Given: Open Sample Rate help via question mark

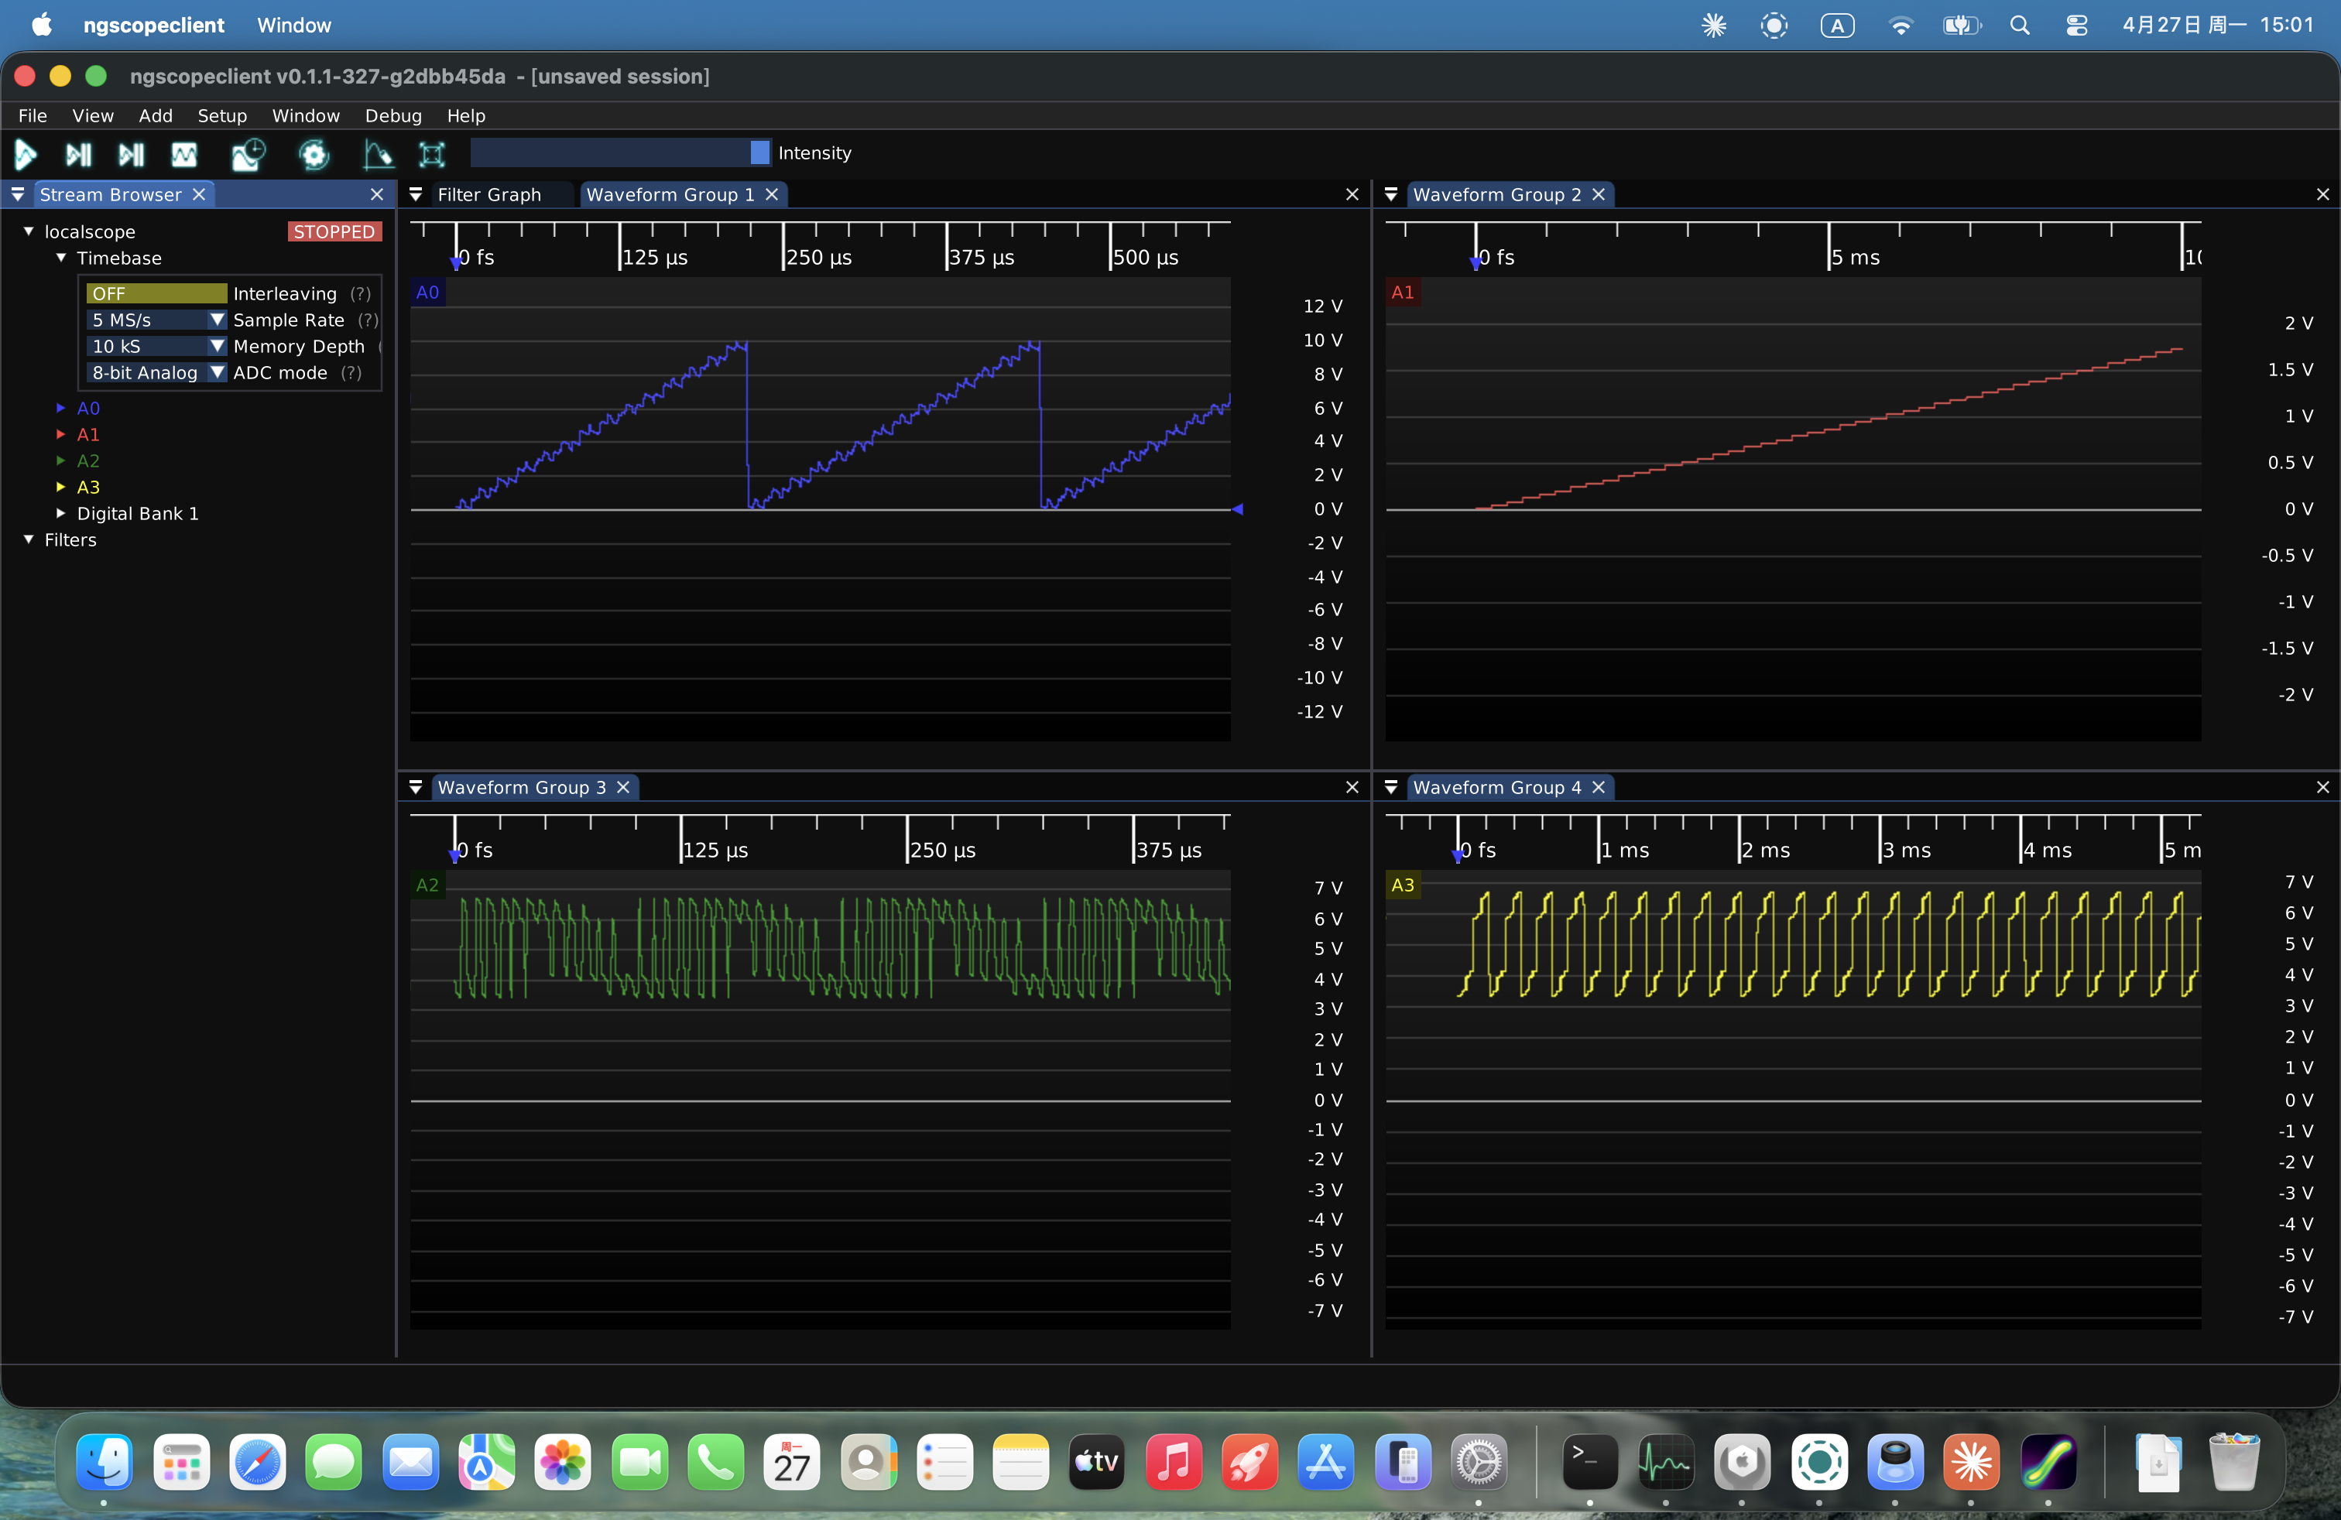Looking at the screenshot, I should click(368, 320).
